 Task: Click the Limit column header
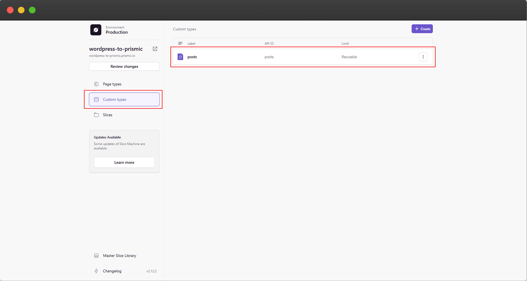pyautogui.click(x=345, y=43)
